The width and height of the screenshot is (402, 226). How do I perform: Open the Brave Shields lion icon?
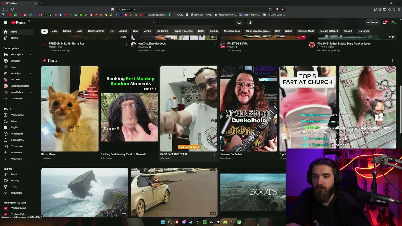(x=277, y=9)
